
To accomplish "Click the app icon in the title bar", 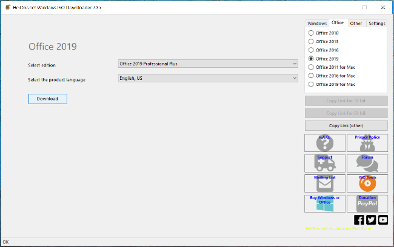I will [x=8, y=7].
